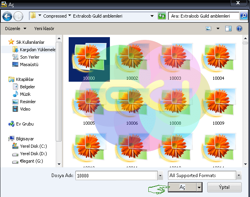Create a folder with Yeni klasör
Screen dimensions: 250x197
(x=44, y=29)
